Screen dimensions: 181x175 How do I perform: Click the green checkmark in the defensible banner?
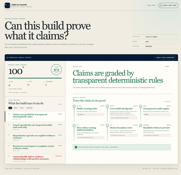[x=76, y=147]
